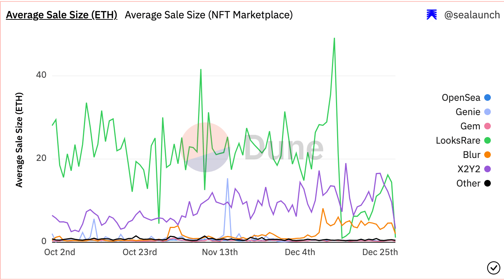Click the light blue Genie legend dot
The width and height of the screenshot is (504, 280).
pyautogui.click(x=487, y=112)
